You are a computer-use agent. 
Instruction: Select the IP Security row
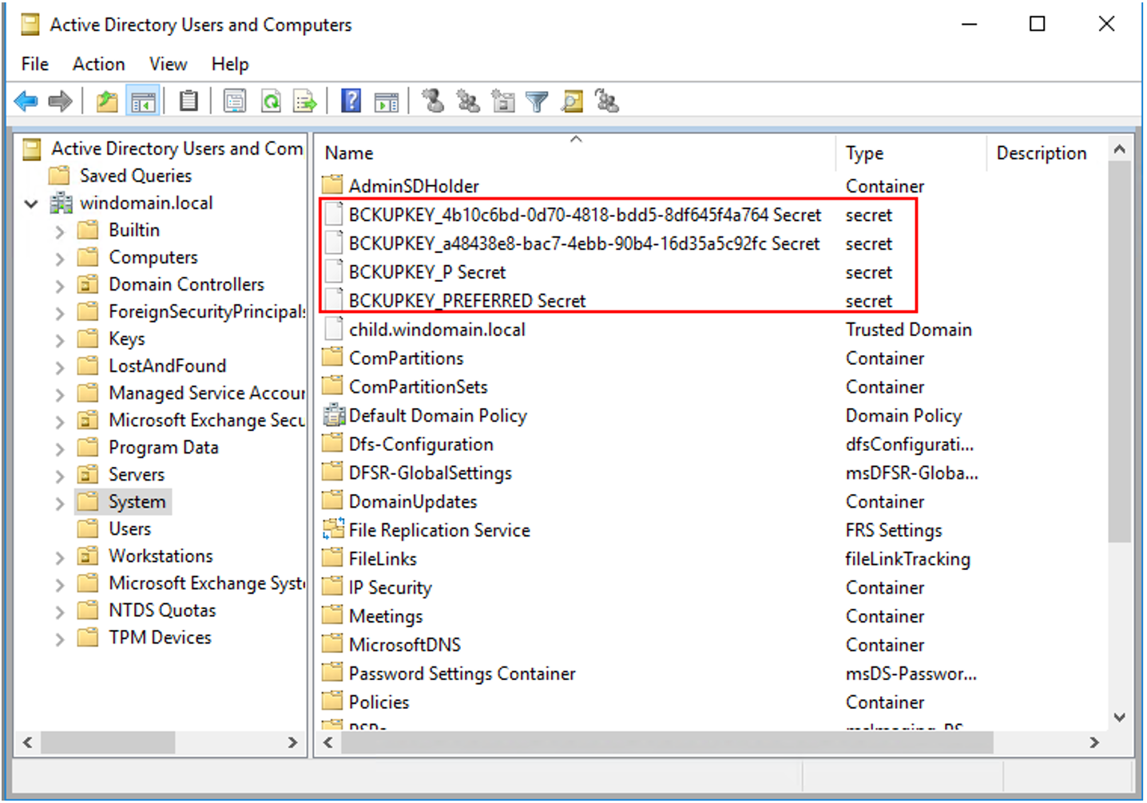point(390,587)
